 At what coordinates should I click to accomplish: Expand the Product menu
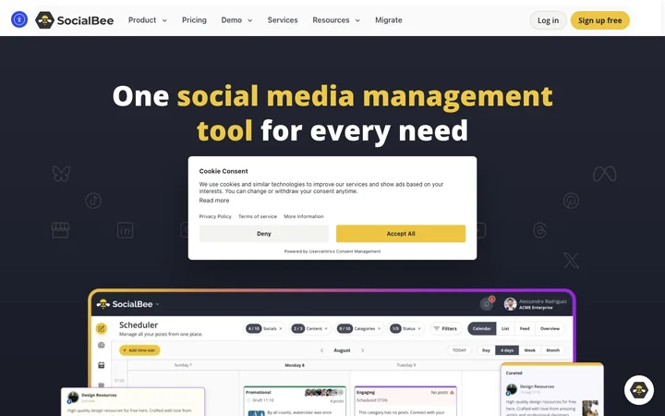click(148, 20)
